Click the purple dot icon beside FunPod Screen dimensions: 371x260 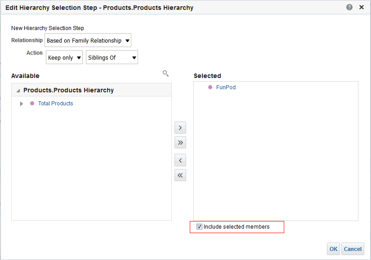pyautogui.click(x=210, y=87)
